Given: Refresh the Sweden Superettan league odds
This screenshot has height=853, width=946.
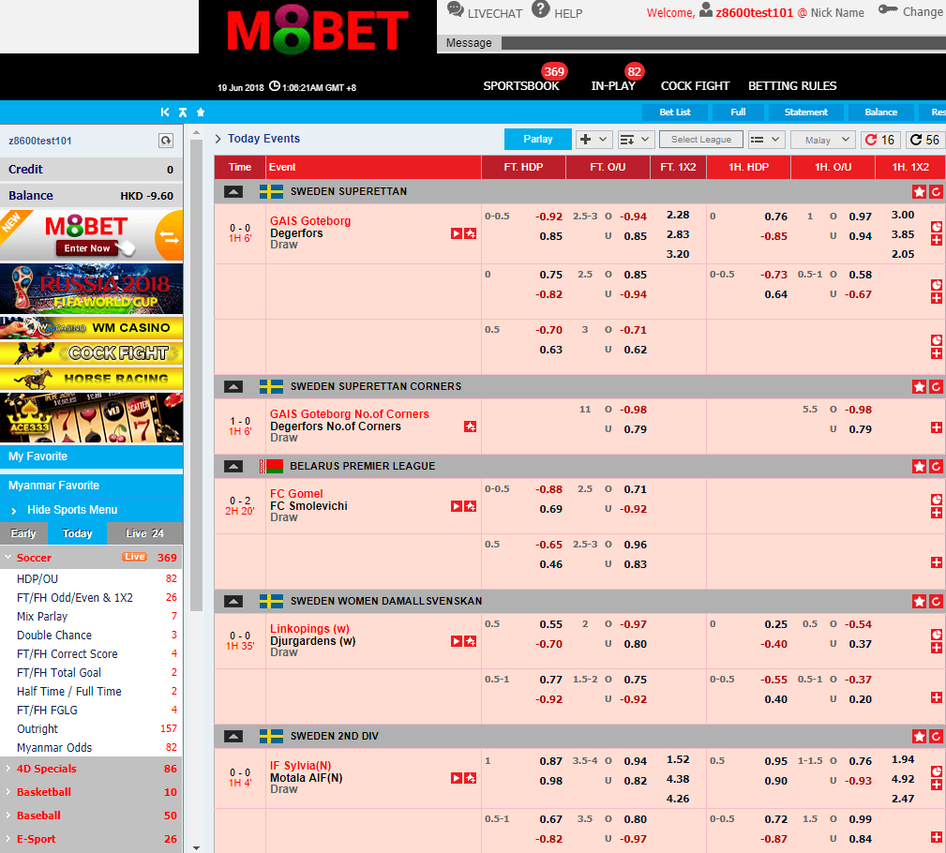Looking at the screenshot, I should pyautogui.click(x=936, y=192).
